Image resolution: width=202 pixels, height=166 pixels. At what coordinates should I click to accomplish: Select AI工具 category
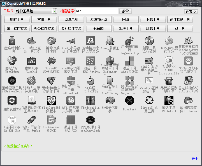180,28
